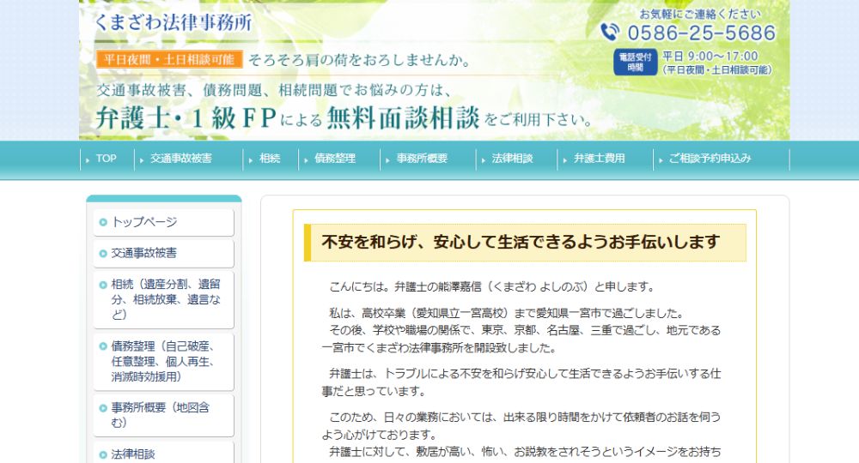
Task: Click the bullet icon beside sidebar 交通事故被害
Action: coord(103,254)
